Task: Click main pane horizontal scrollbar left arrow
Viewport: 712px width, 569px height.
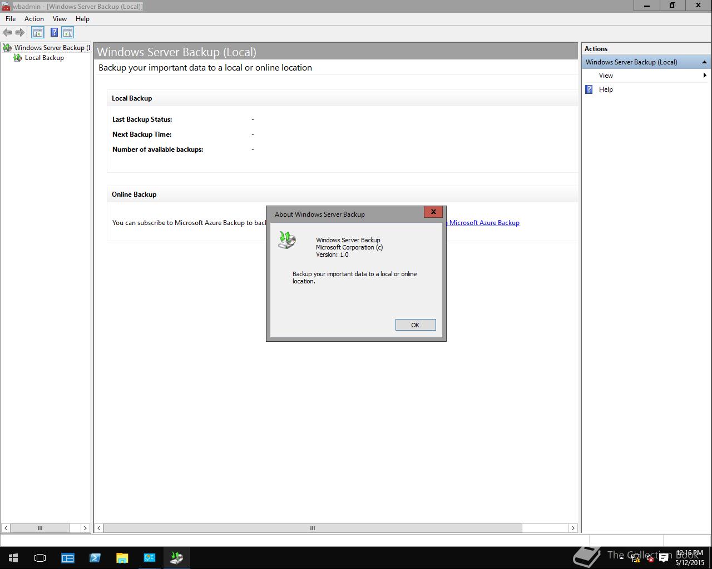Action: pyautogui.click(x=99, y=528)
